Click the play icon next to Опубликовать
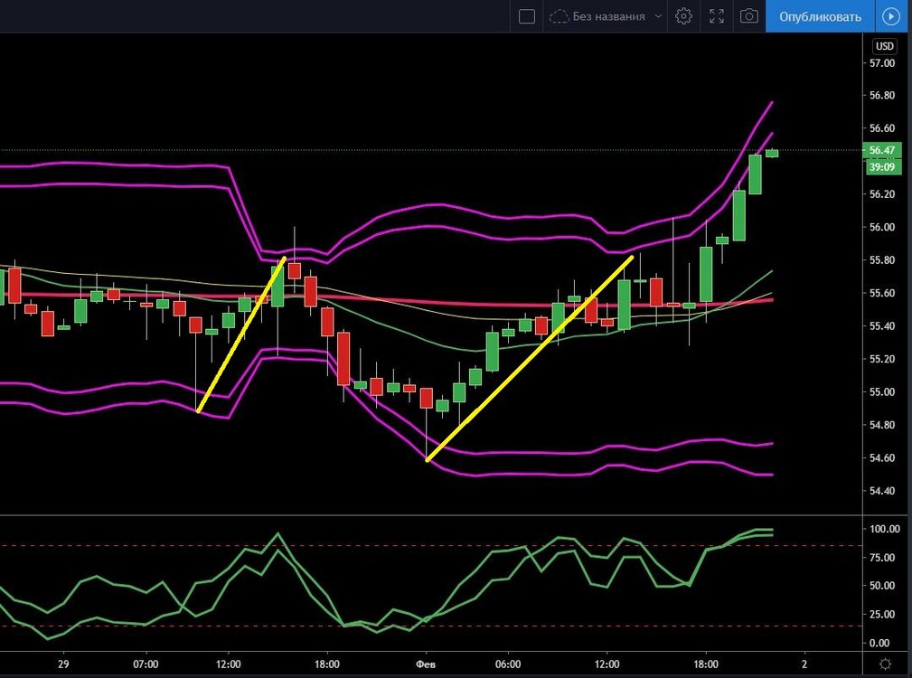The width and height of the screenshot is (912, 678). (891, 17)
